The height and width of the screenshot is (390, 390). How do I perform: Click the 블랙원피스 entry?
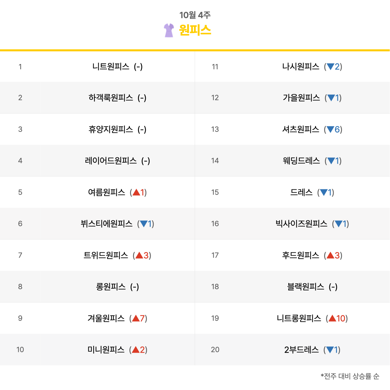coord(305,287)
